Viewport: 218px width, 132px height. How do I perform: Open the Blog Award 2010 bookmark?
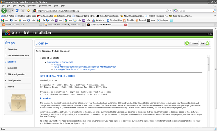point(84,16)
